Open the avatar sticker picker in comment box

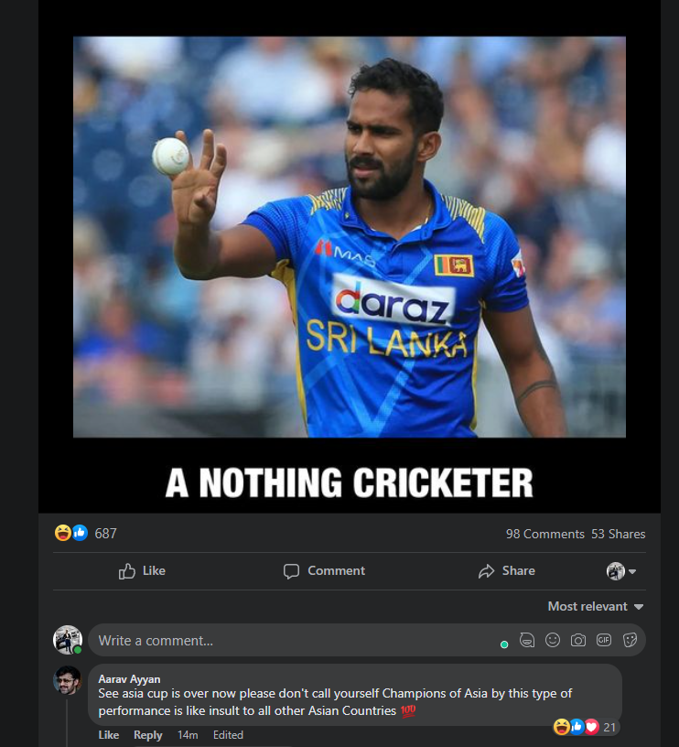[x=526, y=640]
